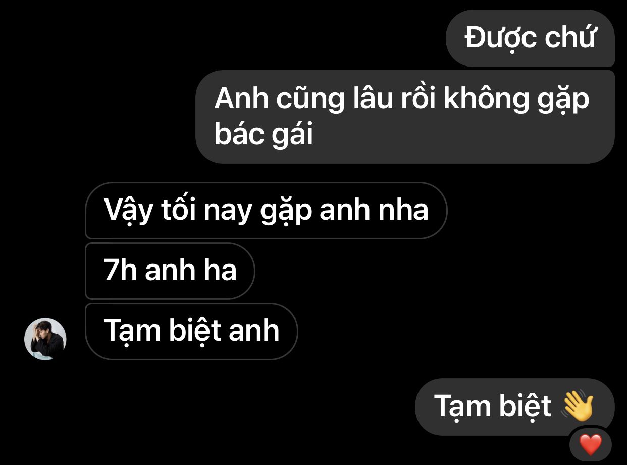Click the words 'bác gái' in the message
Screen dimensions: 627x465
[264, 135]
